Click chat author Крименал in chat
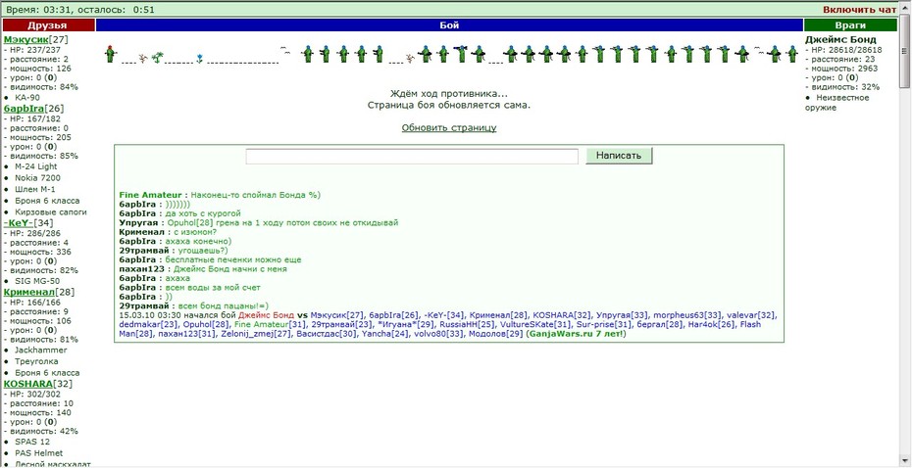This screenshot has height=468, width=912. (141, 232)
